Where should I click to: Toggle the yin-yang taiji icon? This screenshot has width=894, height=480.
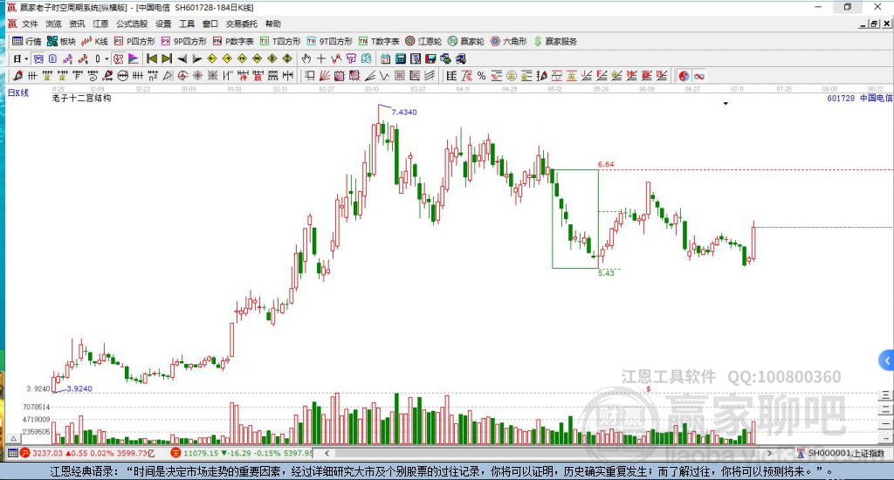pyautogui.click(x=684, y=76)
